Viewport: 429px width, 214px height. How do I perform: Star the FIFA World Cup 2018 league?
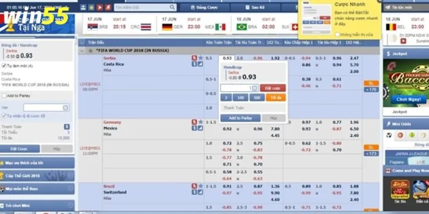[x=91, y=50]
